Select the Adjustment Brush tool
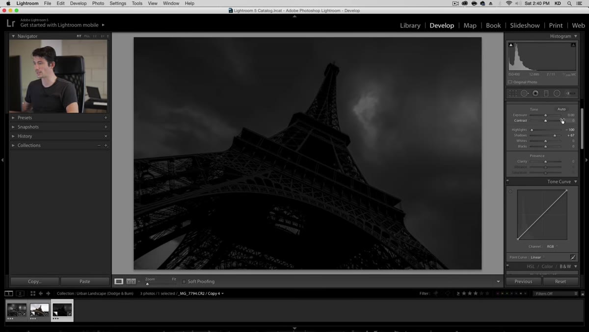The image size is (589, 332). tap(570, 93)
